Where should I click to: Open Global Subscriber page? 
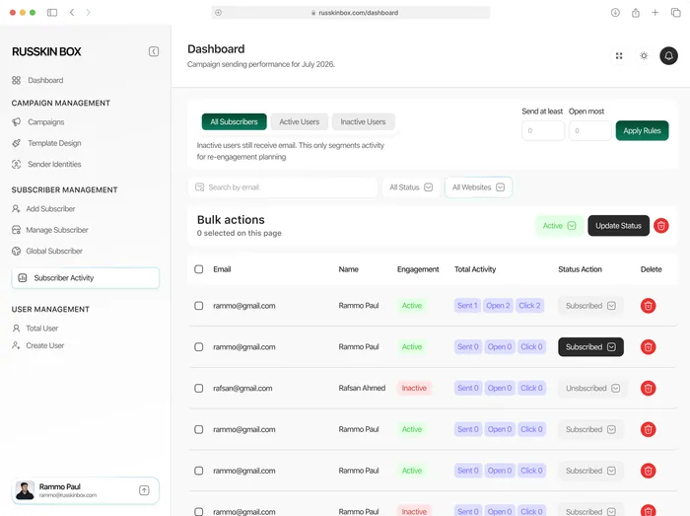tap(47, 251)
